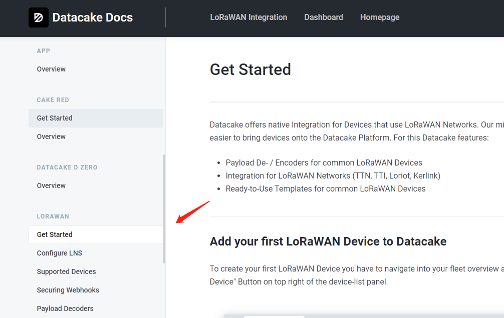Click the Datacake logo icon
The image size is (504, 318).
(39, 17)
